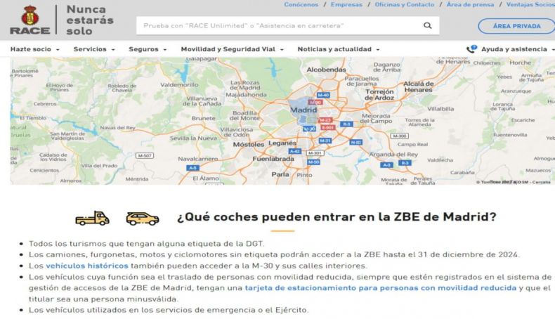The width and height of the screenshot is (555, 319).
Task: Open Movilidad y Seguridad Vial dropdown
Action: (x=233, y=49)
